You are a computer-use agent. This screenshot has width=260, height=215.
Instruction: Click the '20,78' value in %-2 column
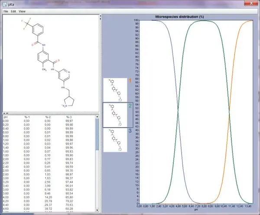pyautogui.click(x=48, y=201)
